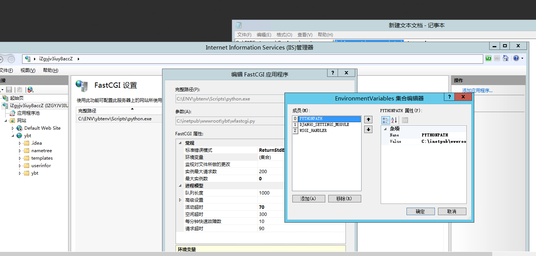Click the Save icon in connections toolbar
536x256 pixels.
pyautogui.click(x=9, y=89)
